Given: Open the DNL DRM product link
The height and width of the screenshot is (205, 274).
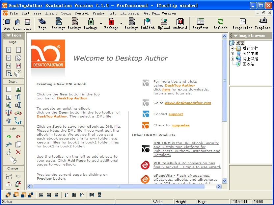Looking at the screenshot, I should pyautogui.click(x=187, y=149).
